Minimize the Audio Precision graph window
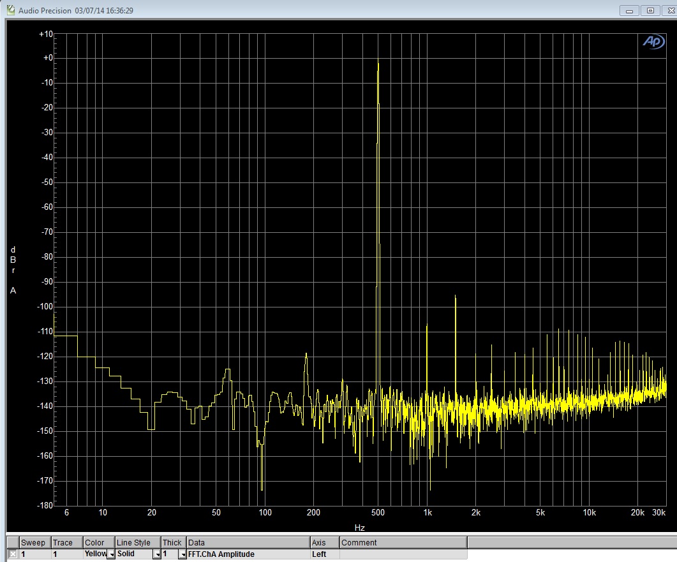Image resolution: width=677 pixels, height=562 pixels. click(x=630, y=10)
